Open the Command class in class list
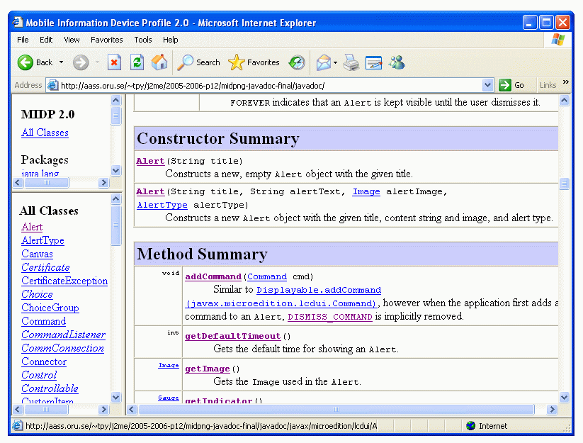 43,321
